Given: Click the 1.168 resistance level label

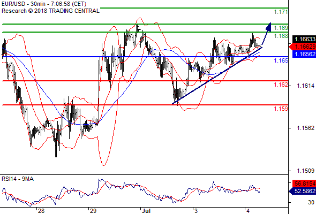Looking at the screenshot, I should pos(281,36).
